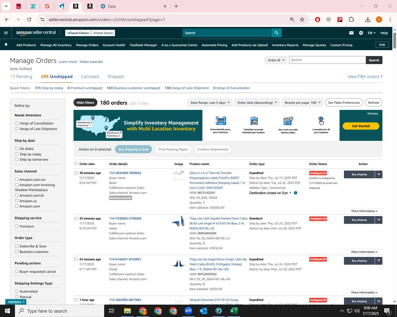Open order link 114-7528365-5748269
The image size is (397, 317).
click(x=125, y=218)
